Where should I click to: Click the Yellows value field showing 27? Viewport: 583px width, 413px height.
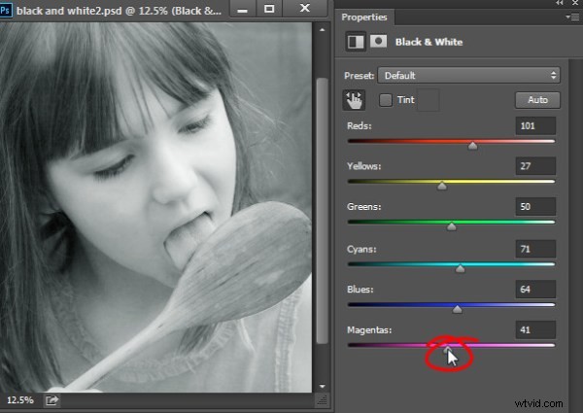pyautogui.click(x=535, y=166)
